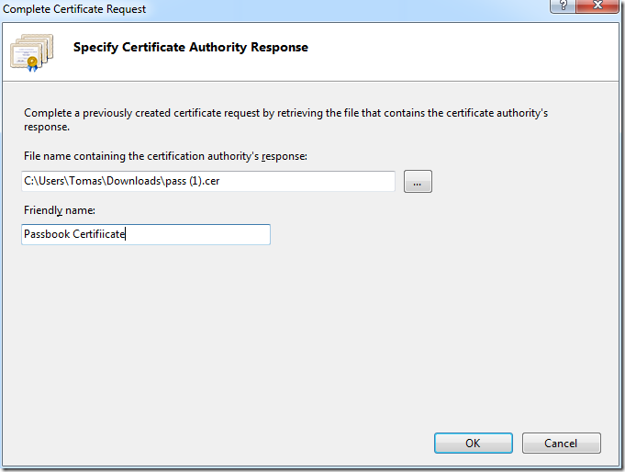
Task: Open file browser with the ellipsis button
Action: [x=418, y=182]
